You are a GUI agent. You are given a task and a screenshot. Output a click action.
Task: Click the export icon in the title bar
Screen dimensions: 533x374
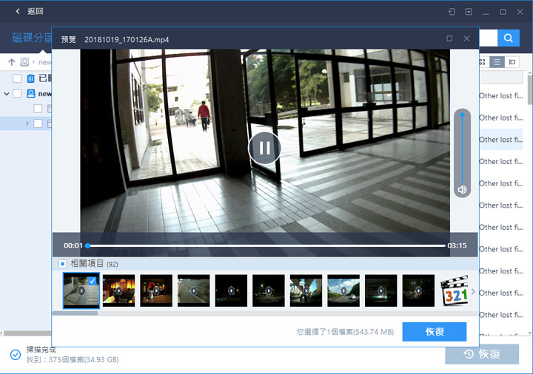pyautogui.click(x=452, y=12)
